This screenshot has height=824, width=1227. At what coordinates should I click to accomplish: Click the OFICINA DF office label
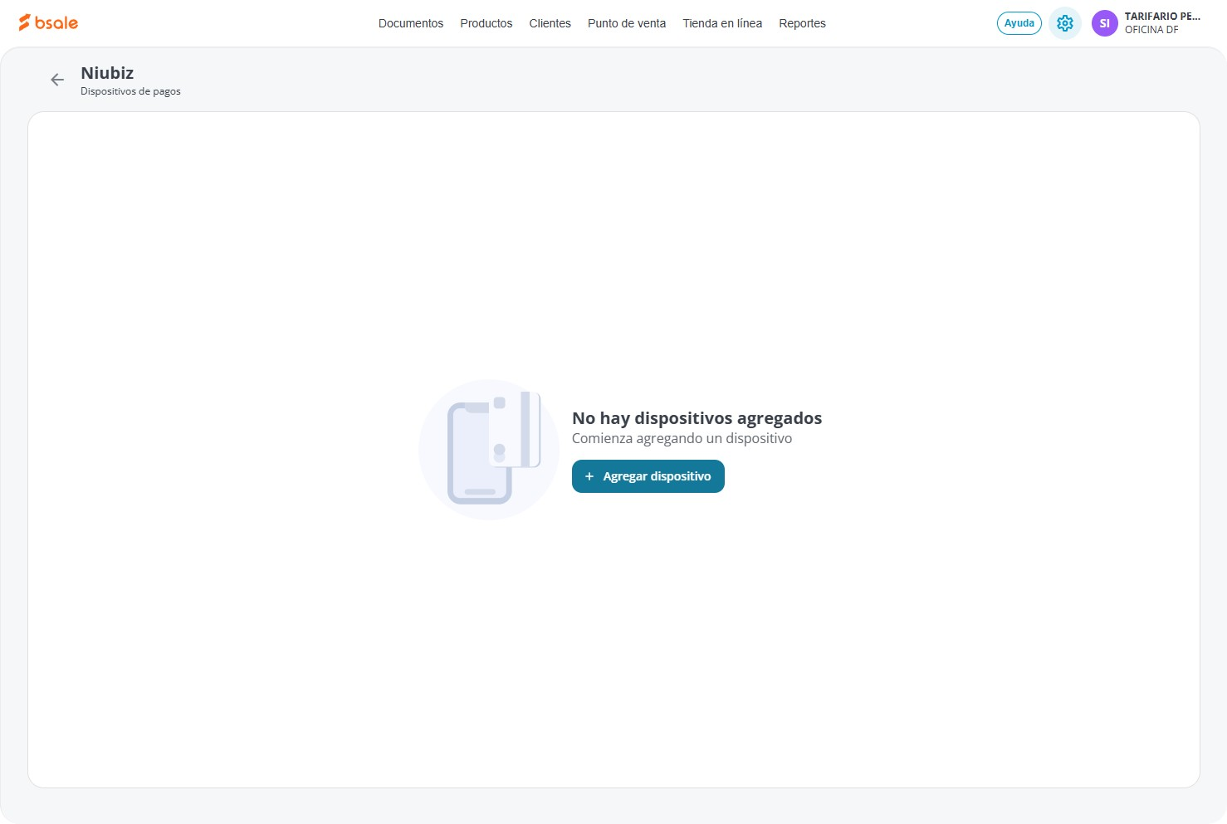(x=1151, y=30)
